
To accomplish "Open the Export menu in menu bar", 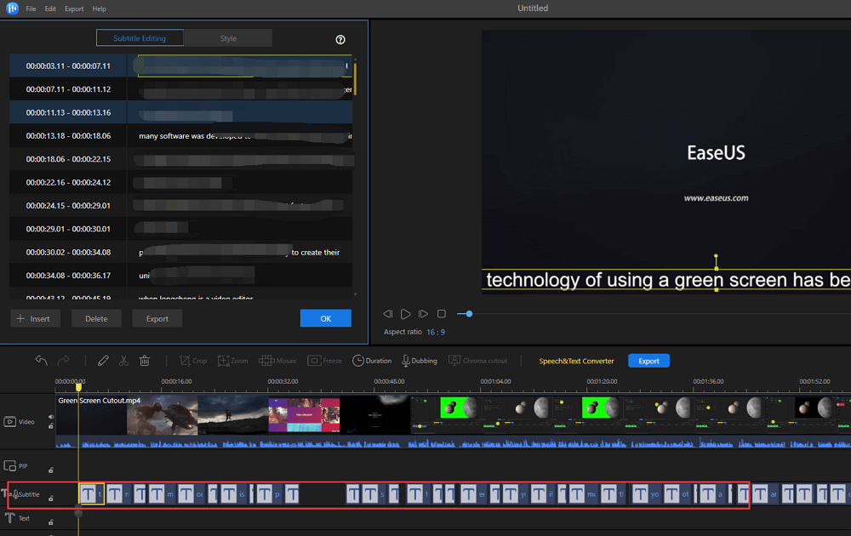I will (x=74, y=9).
